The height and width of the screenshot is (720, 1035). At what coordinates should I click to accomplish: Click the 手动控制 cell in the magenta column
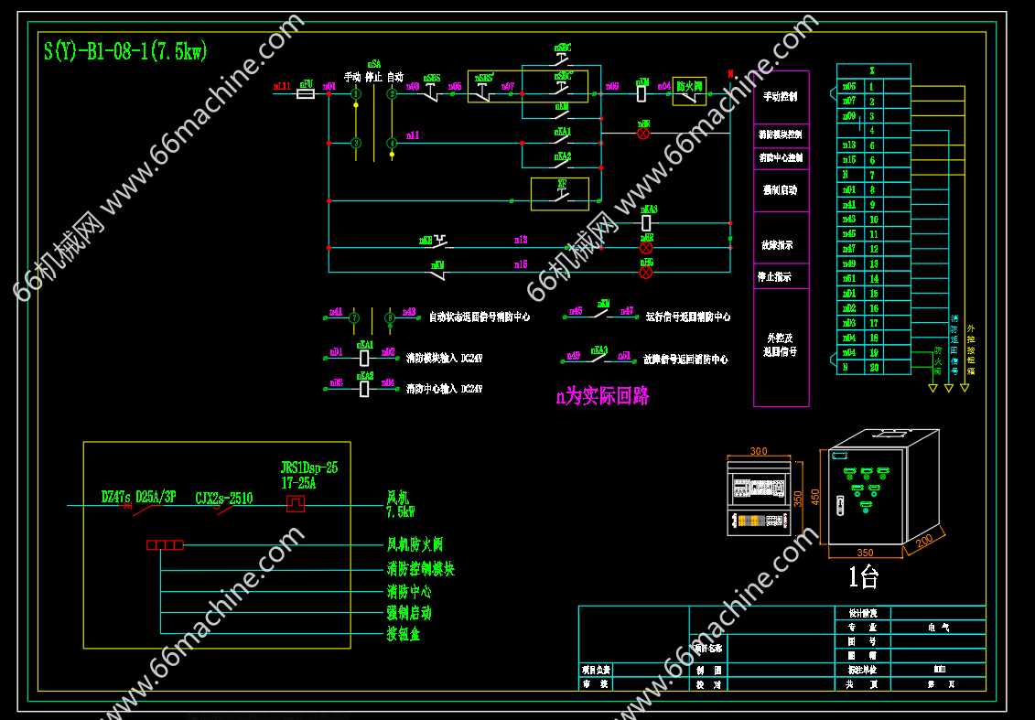pos(781,97)
